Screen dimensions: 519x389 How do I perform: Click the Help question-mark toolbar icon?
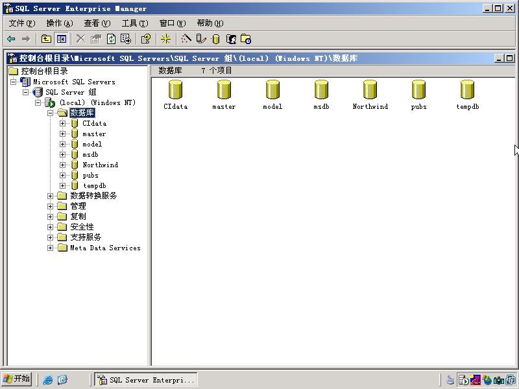(x=146, y=39)
